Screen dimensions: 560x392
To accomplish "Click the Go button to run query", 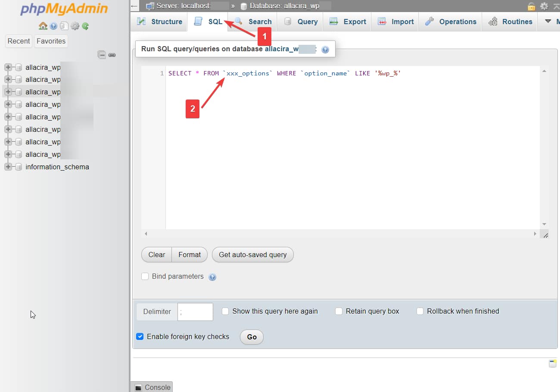I will pos(252,337).
